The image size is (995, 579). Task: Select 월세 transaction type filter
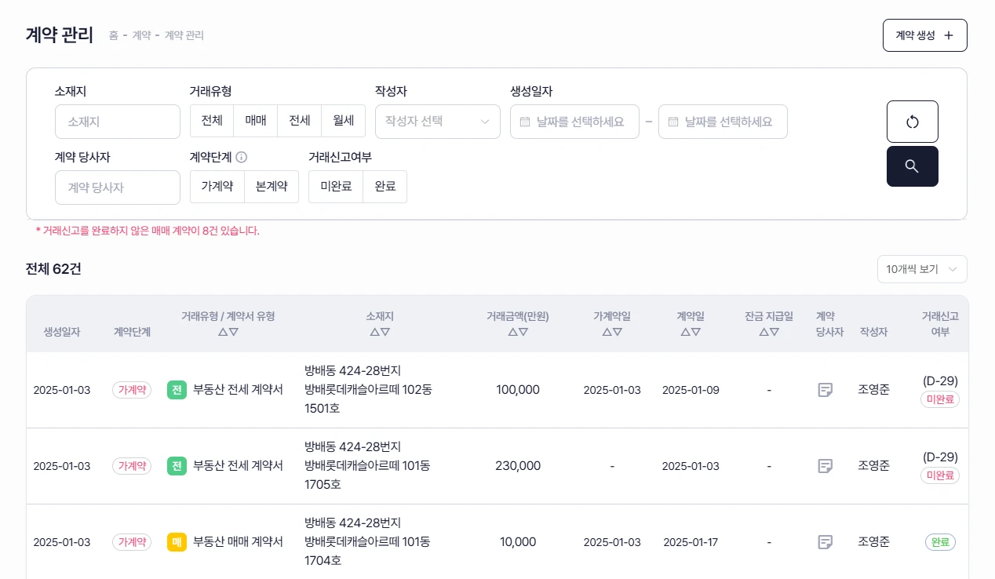tap(343, 121)
